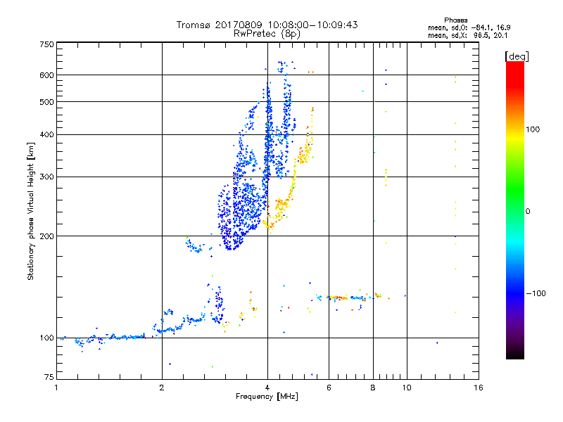The height and width of the screenshot is (422, 563).
Task: Click the x-axis label '4'
Action: (x=267, y=388)
